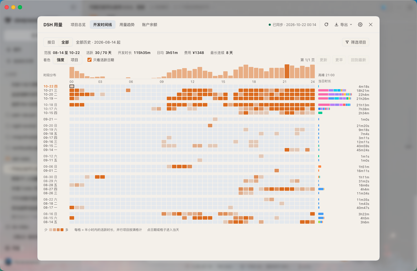Open the 10-21 三 date row

point(50,90)
